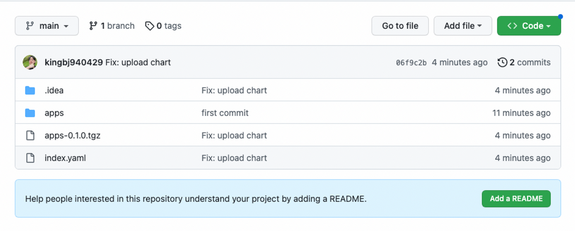575x231 pixels.
Task: Open the commit hash 06f9c2b
Action: (411, 63)
